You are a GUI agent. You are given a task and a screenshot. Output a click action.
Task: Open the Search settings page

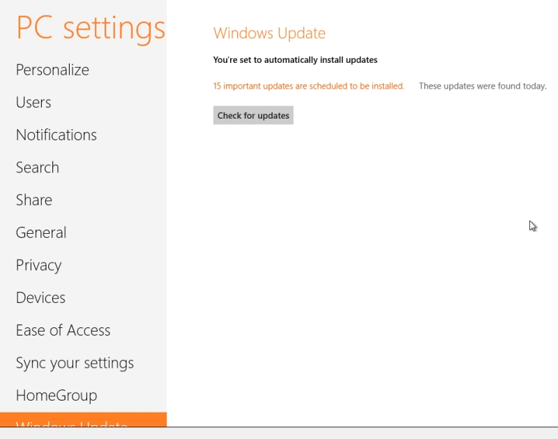[x=38, y=168]
